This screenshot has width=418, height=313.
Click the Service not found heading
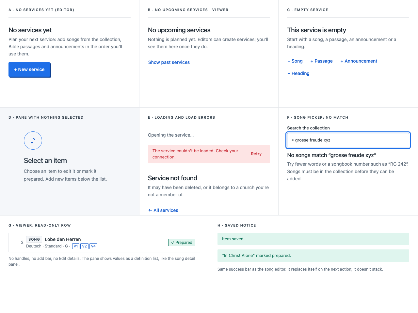172,178
